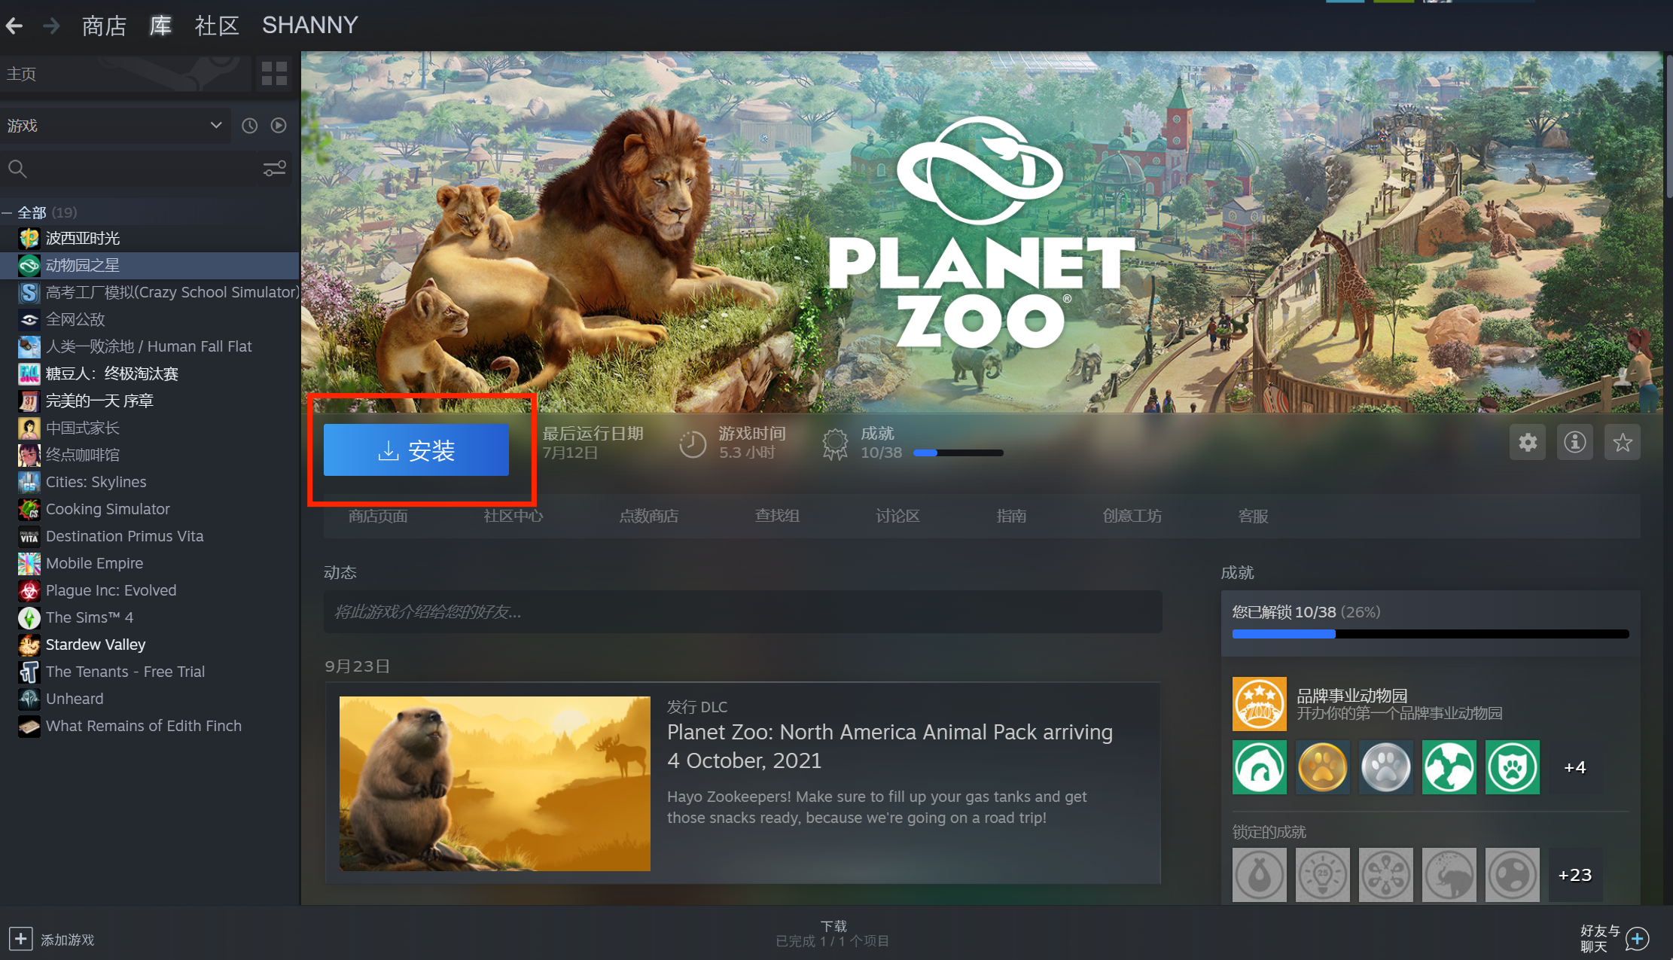Open Planet Zoo North America news headline
The width and height of the screenshot is (1673, 960).
click(890, 746)
